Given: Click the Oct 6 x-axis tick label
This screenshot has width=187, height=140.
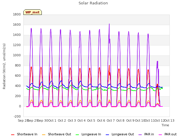Looking at the screenshot, I should click(x=101, y=120).
